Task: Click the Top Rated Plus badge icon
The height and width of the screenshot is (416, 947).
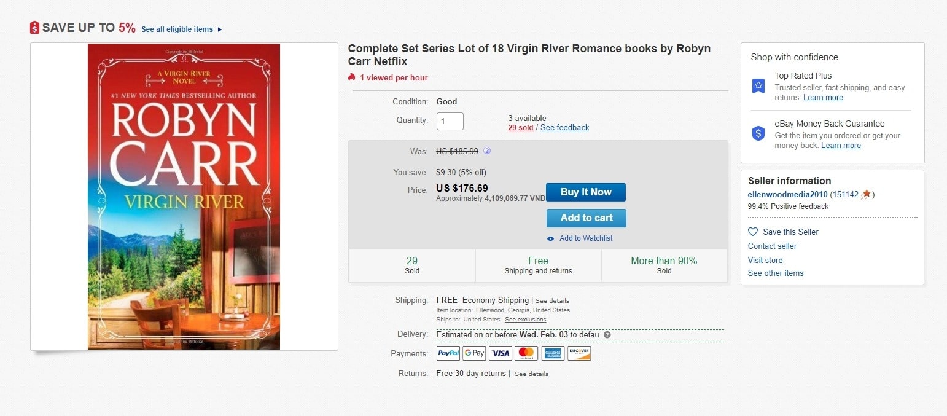Action: [x=758, y=86]
